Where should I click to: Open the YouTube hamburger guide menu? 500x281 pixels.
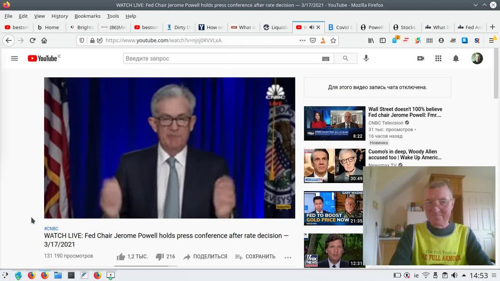[x=14, y=59]
